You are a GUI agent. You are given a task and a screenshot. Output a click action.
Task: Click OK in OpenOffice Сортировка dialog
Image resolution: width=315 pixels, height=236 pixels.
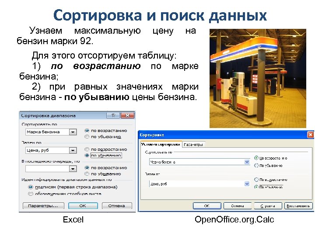[207, 206]
